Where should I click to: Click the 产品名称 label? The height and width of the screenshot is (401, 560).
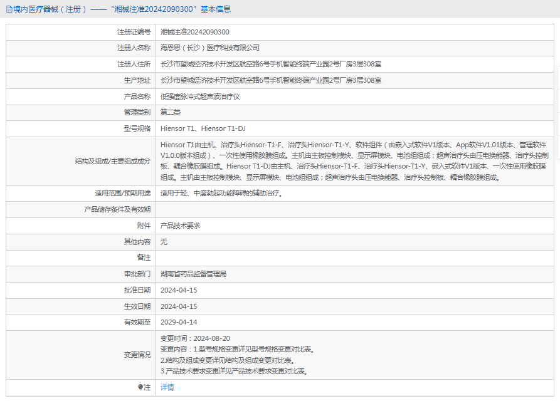click(137, 96)
